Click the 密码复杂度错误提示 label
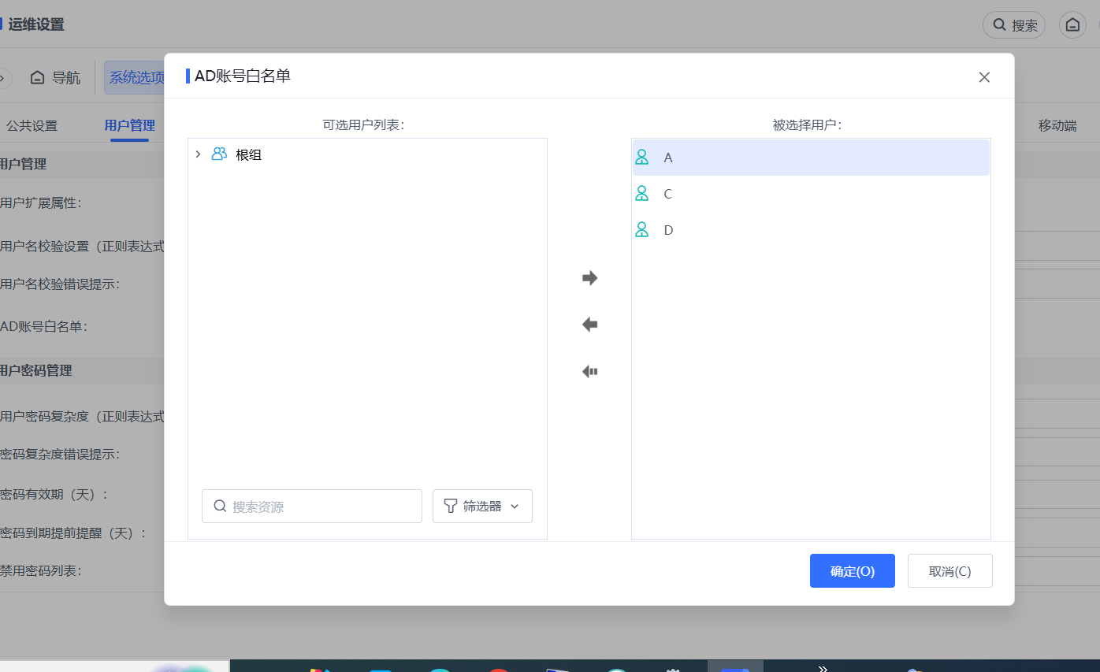The width and height of the screenshot is (1100, 672). [x=60, y=454]
